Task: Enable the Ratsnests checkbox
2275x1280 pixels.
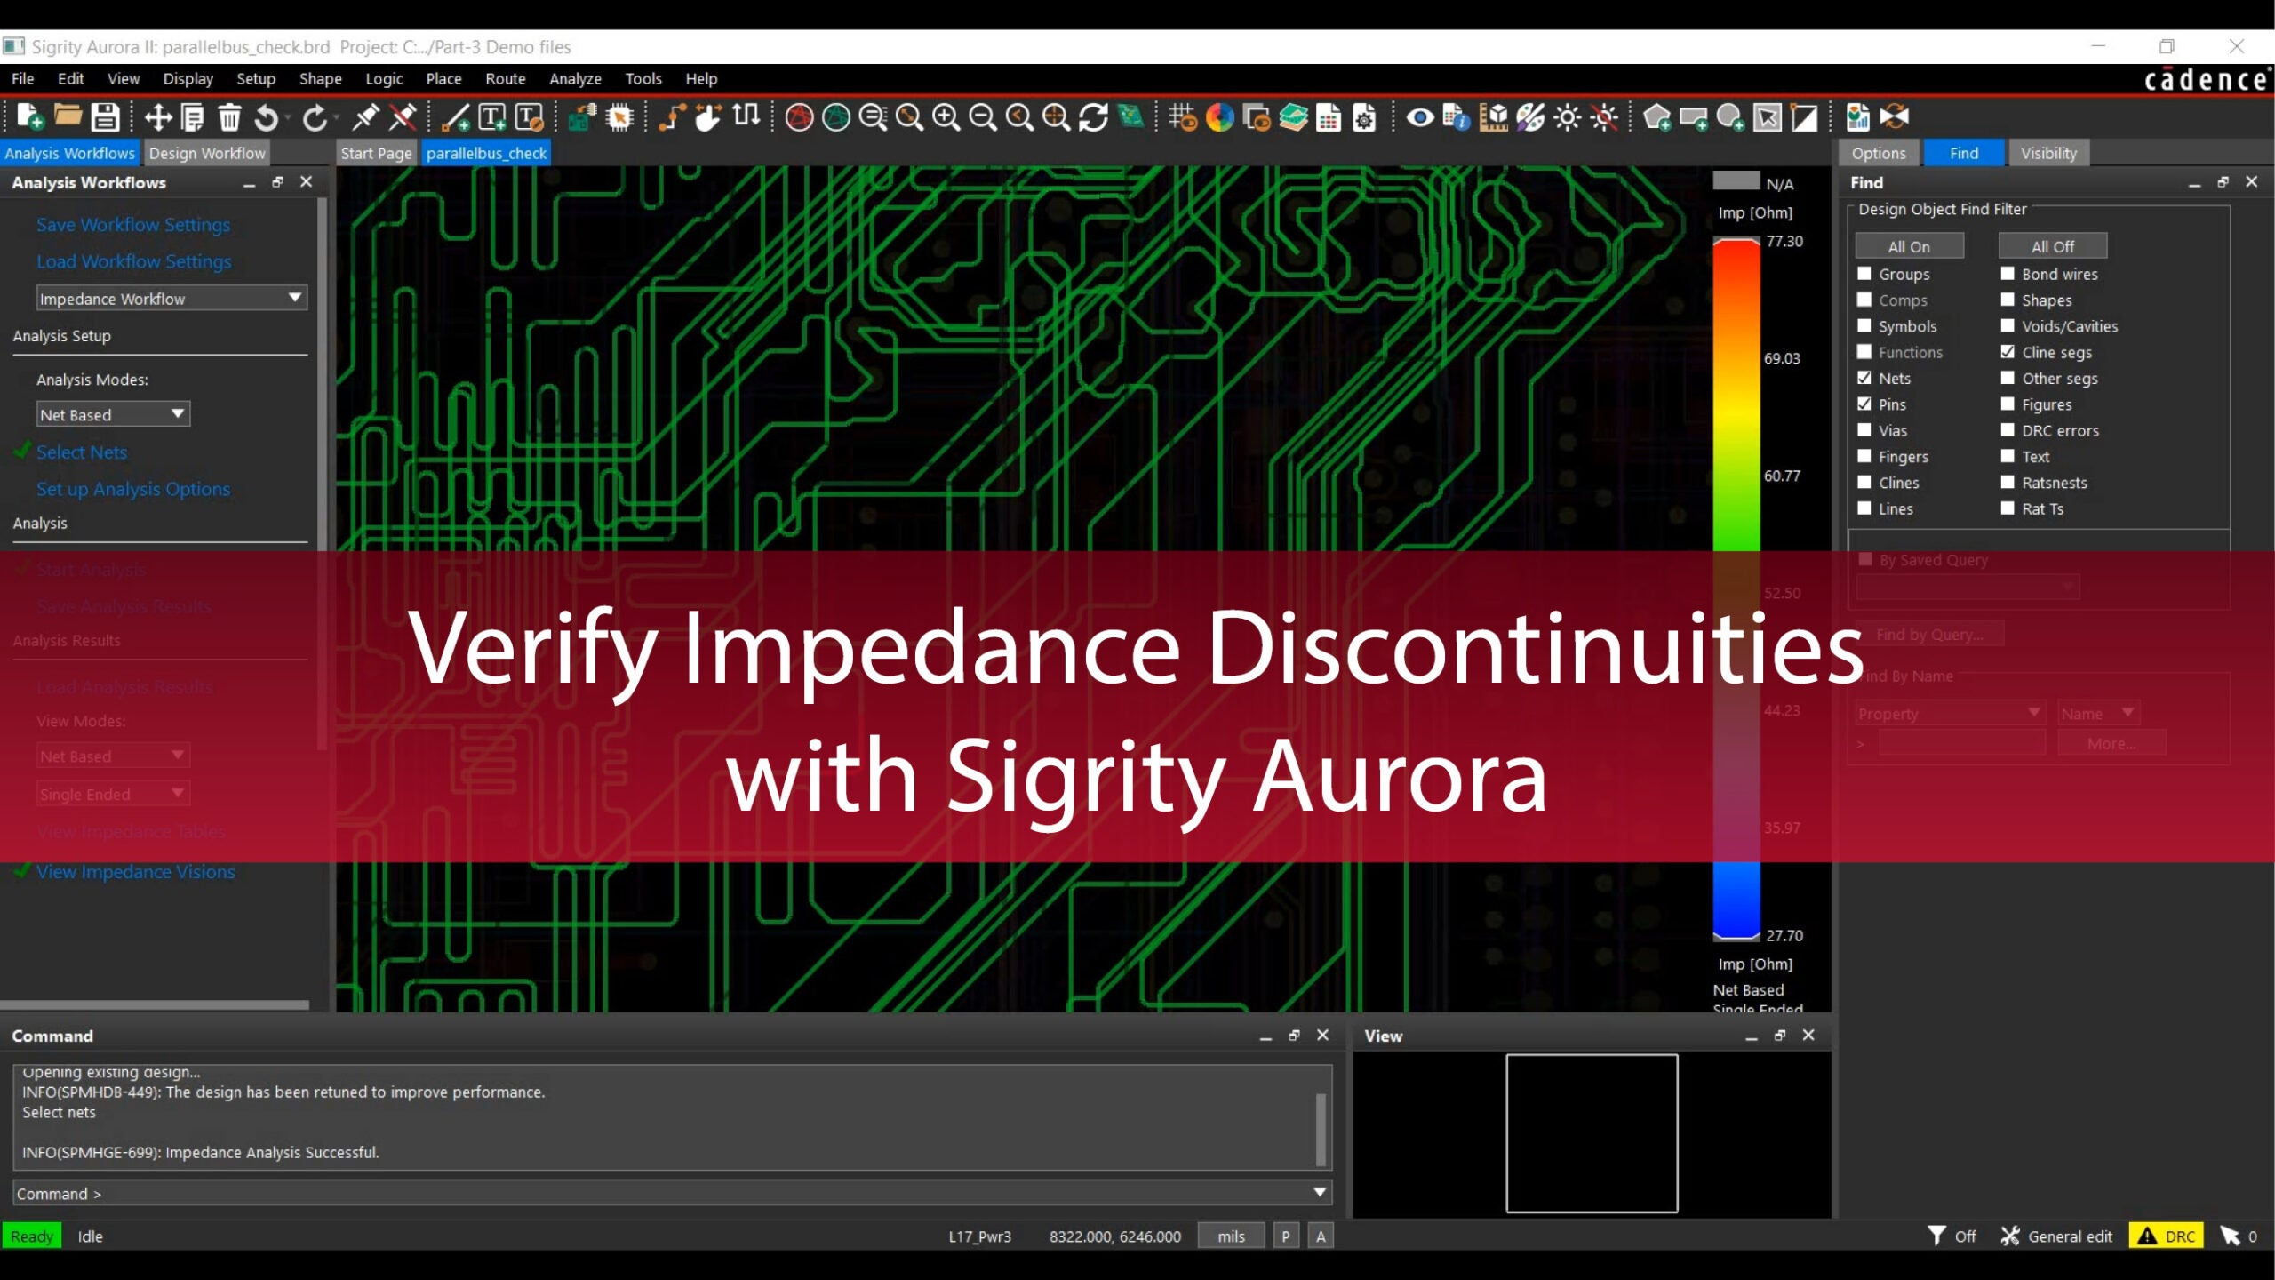Action: click(2008, 482)
